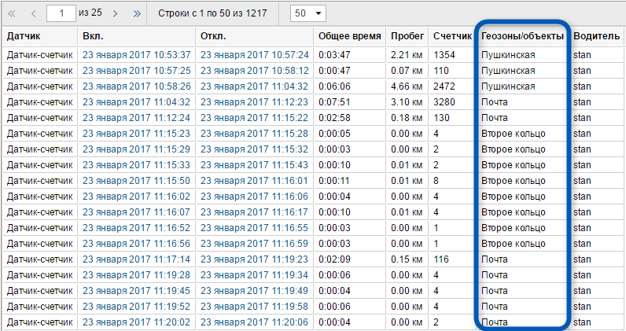626x331 pixels.
Task: Open start time 23 января 2017 10:58:26
Action: 137,86
